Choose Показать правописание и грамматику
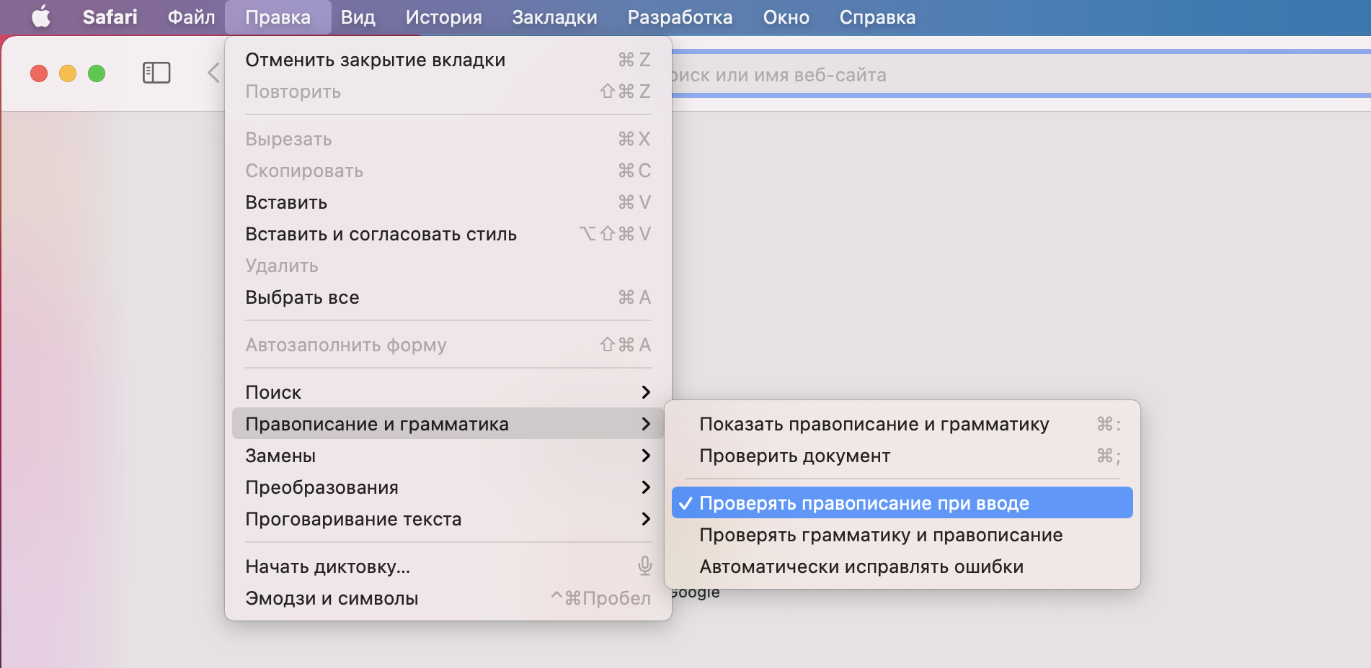This screenshot has width=1371, height=668. click(902, 424)
